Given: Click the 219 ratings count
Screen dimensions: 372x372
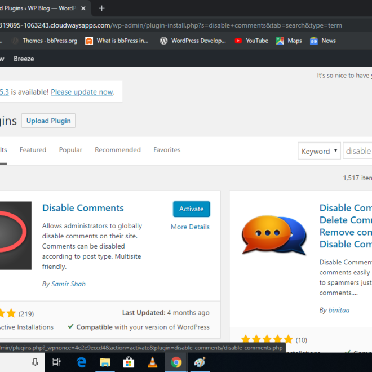Looking at the screenshot, I should point(26,314).
